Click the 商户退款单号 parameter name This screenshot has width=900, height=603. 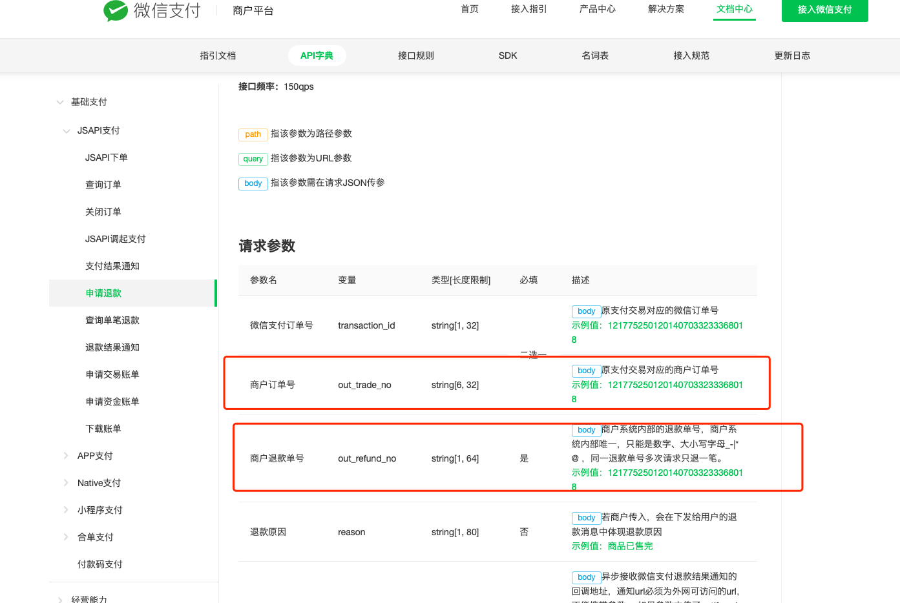pos(277,458)
